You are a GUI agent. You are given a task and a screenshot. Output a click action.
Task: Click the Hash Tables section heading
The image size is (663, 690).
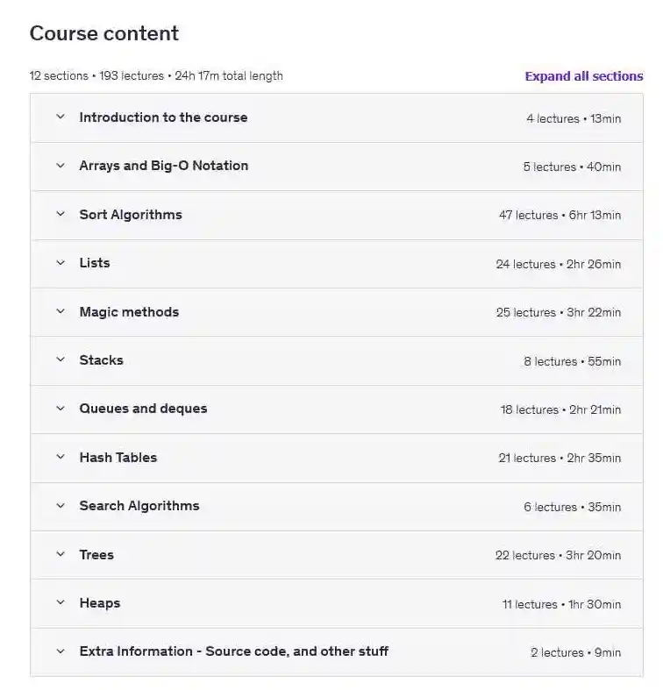click(x=118, y=458)
